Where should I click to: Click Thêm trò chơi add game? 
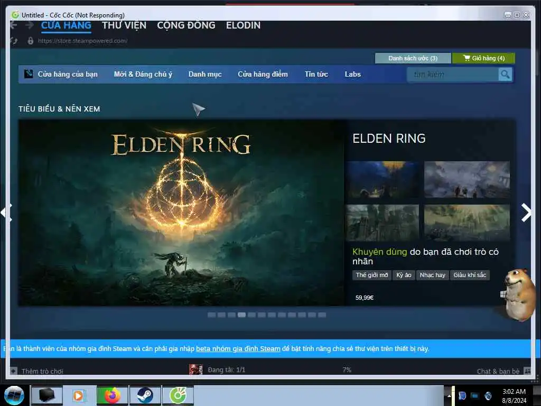click(x=42, y=372)
